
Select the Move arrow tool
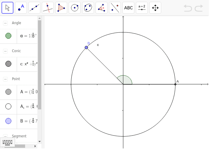[7, 8]
